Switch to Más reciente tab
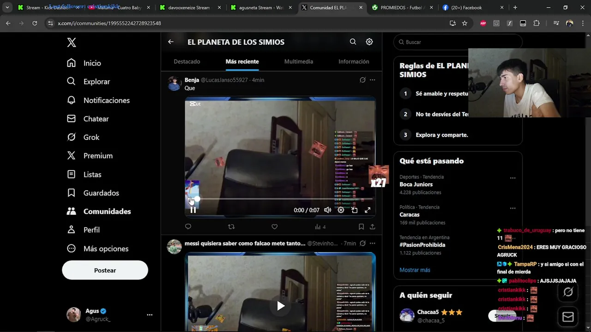This screenshot has width=591, height=332. click(x=242, y=61)
